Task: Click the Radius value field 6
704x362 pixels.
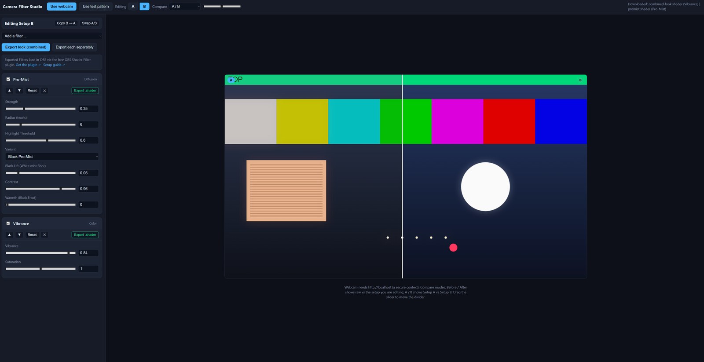Action: click(x=88, y=124)
